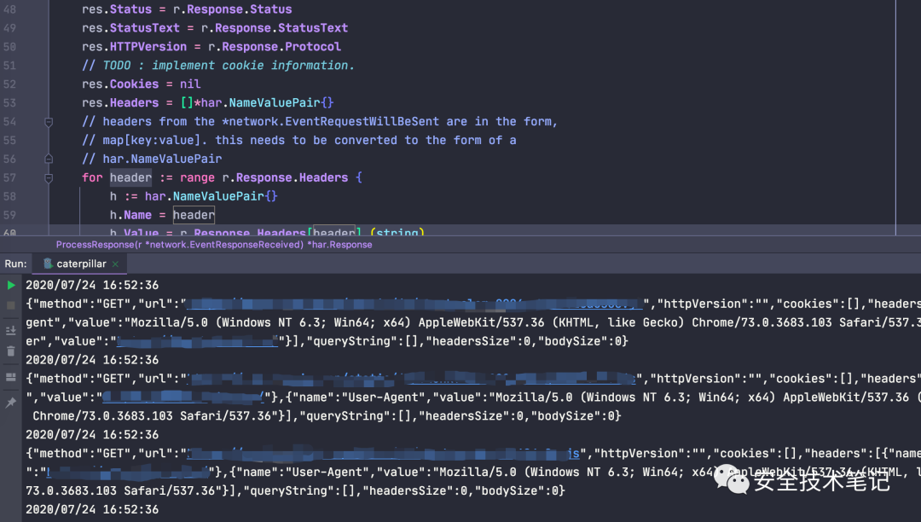Click the for keyword on line 57

92,177
